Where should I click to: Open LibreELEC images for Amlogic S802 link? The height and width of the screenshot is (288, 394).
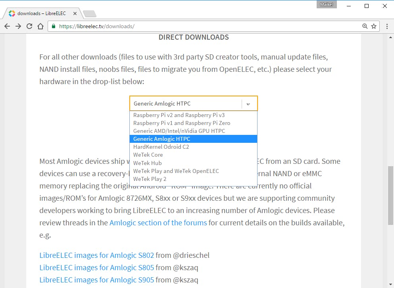click(x=96, y=255)
